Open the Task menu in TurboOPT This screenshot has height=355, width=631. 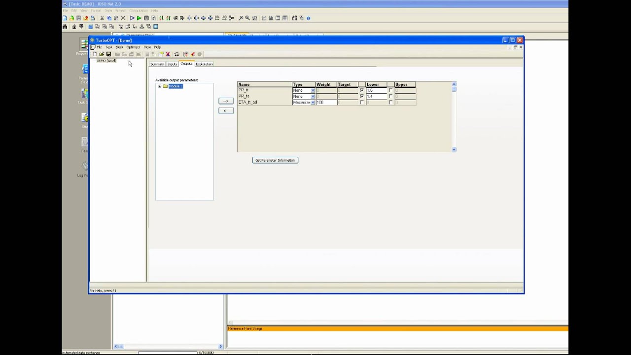108,47
